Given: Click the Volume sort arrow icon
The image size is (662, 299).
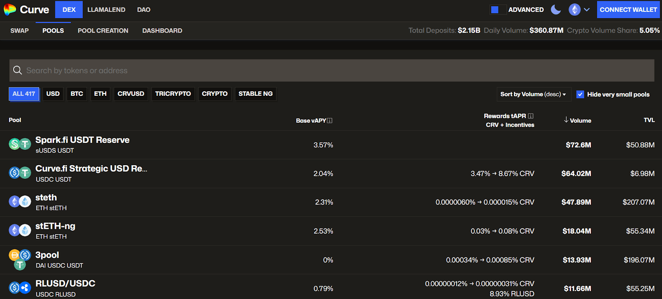Looking at the screenshot, I should click(566, 120).
